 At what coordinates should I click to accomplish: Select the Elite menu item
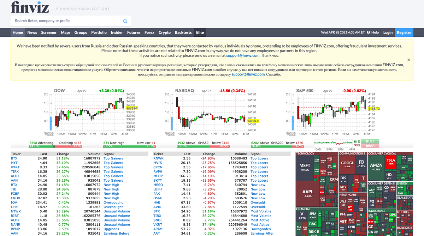tap(200, 32)
